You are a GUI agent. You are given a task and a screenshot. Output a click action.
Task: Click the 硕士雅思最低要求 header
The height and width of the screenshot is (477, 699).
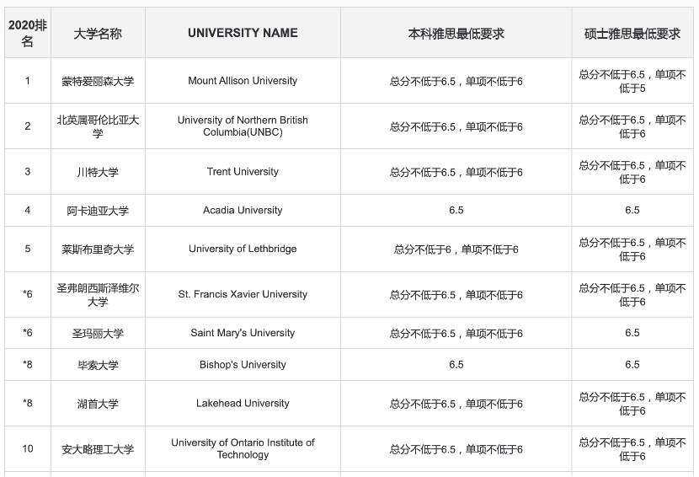(632, 33)
